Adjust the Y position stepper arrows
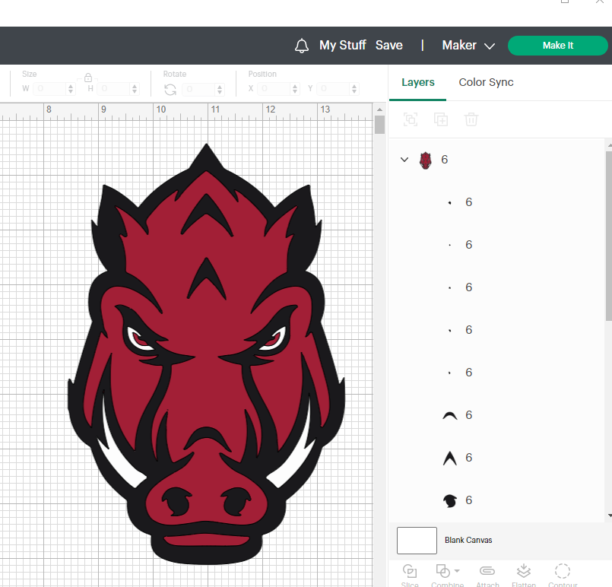612x587 pixels. coord(354,89)
